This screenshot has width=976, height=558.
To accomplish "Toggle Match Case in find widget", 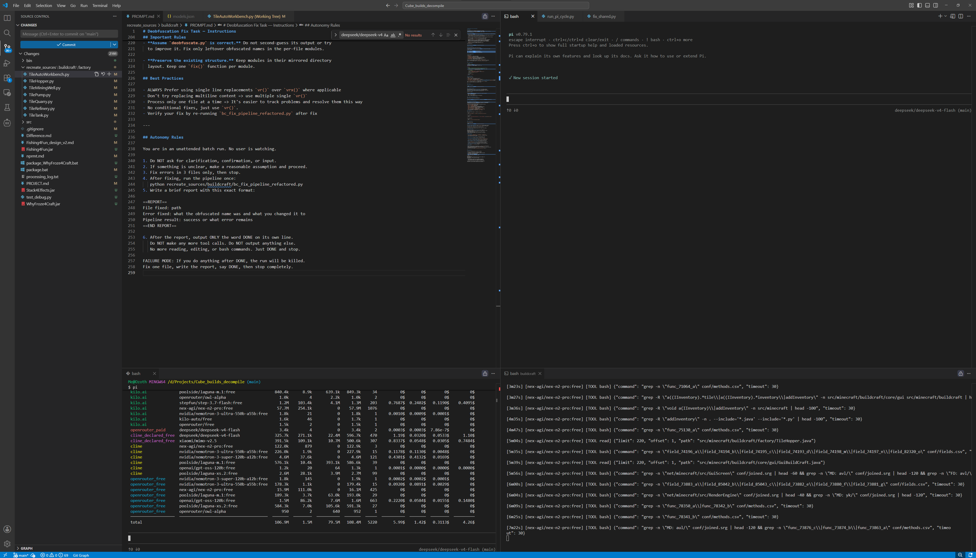I will coord(386,35).
